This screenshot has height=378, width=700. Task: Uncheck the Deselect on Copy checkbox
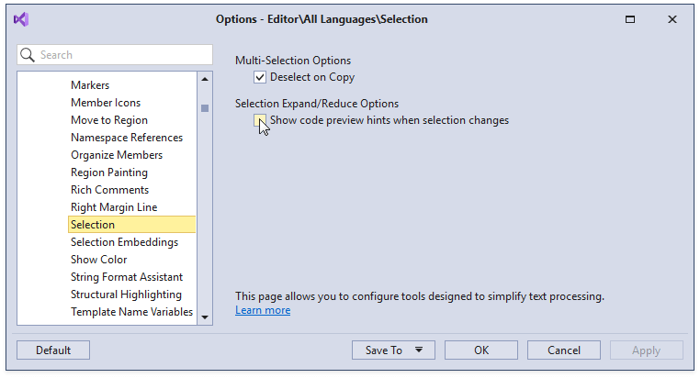[260, 78]
